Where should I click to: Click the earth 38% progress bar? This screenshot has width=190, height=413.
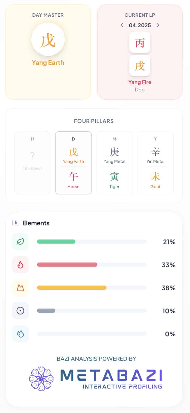pos(92,288)
